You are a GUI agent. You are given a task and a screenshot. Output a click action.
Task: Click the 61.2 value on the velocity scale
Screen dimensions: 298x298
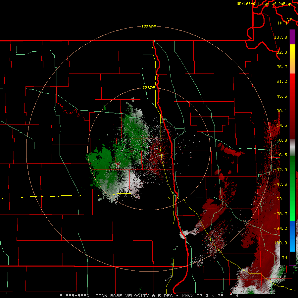click(x=282, y=81)
